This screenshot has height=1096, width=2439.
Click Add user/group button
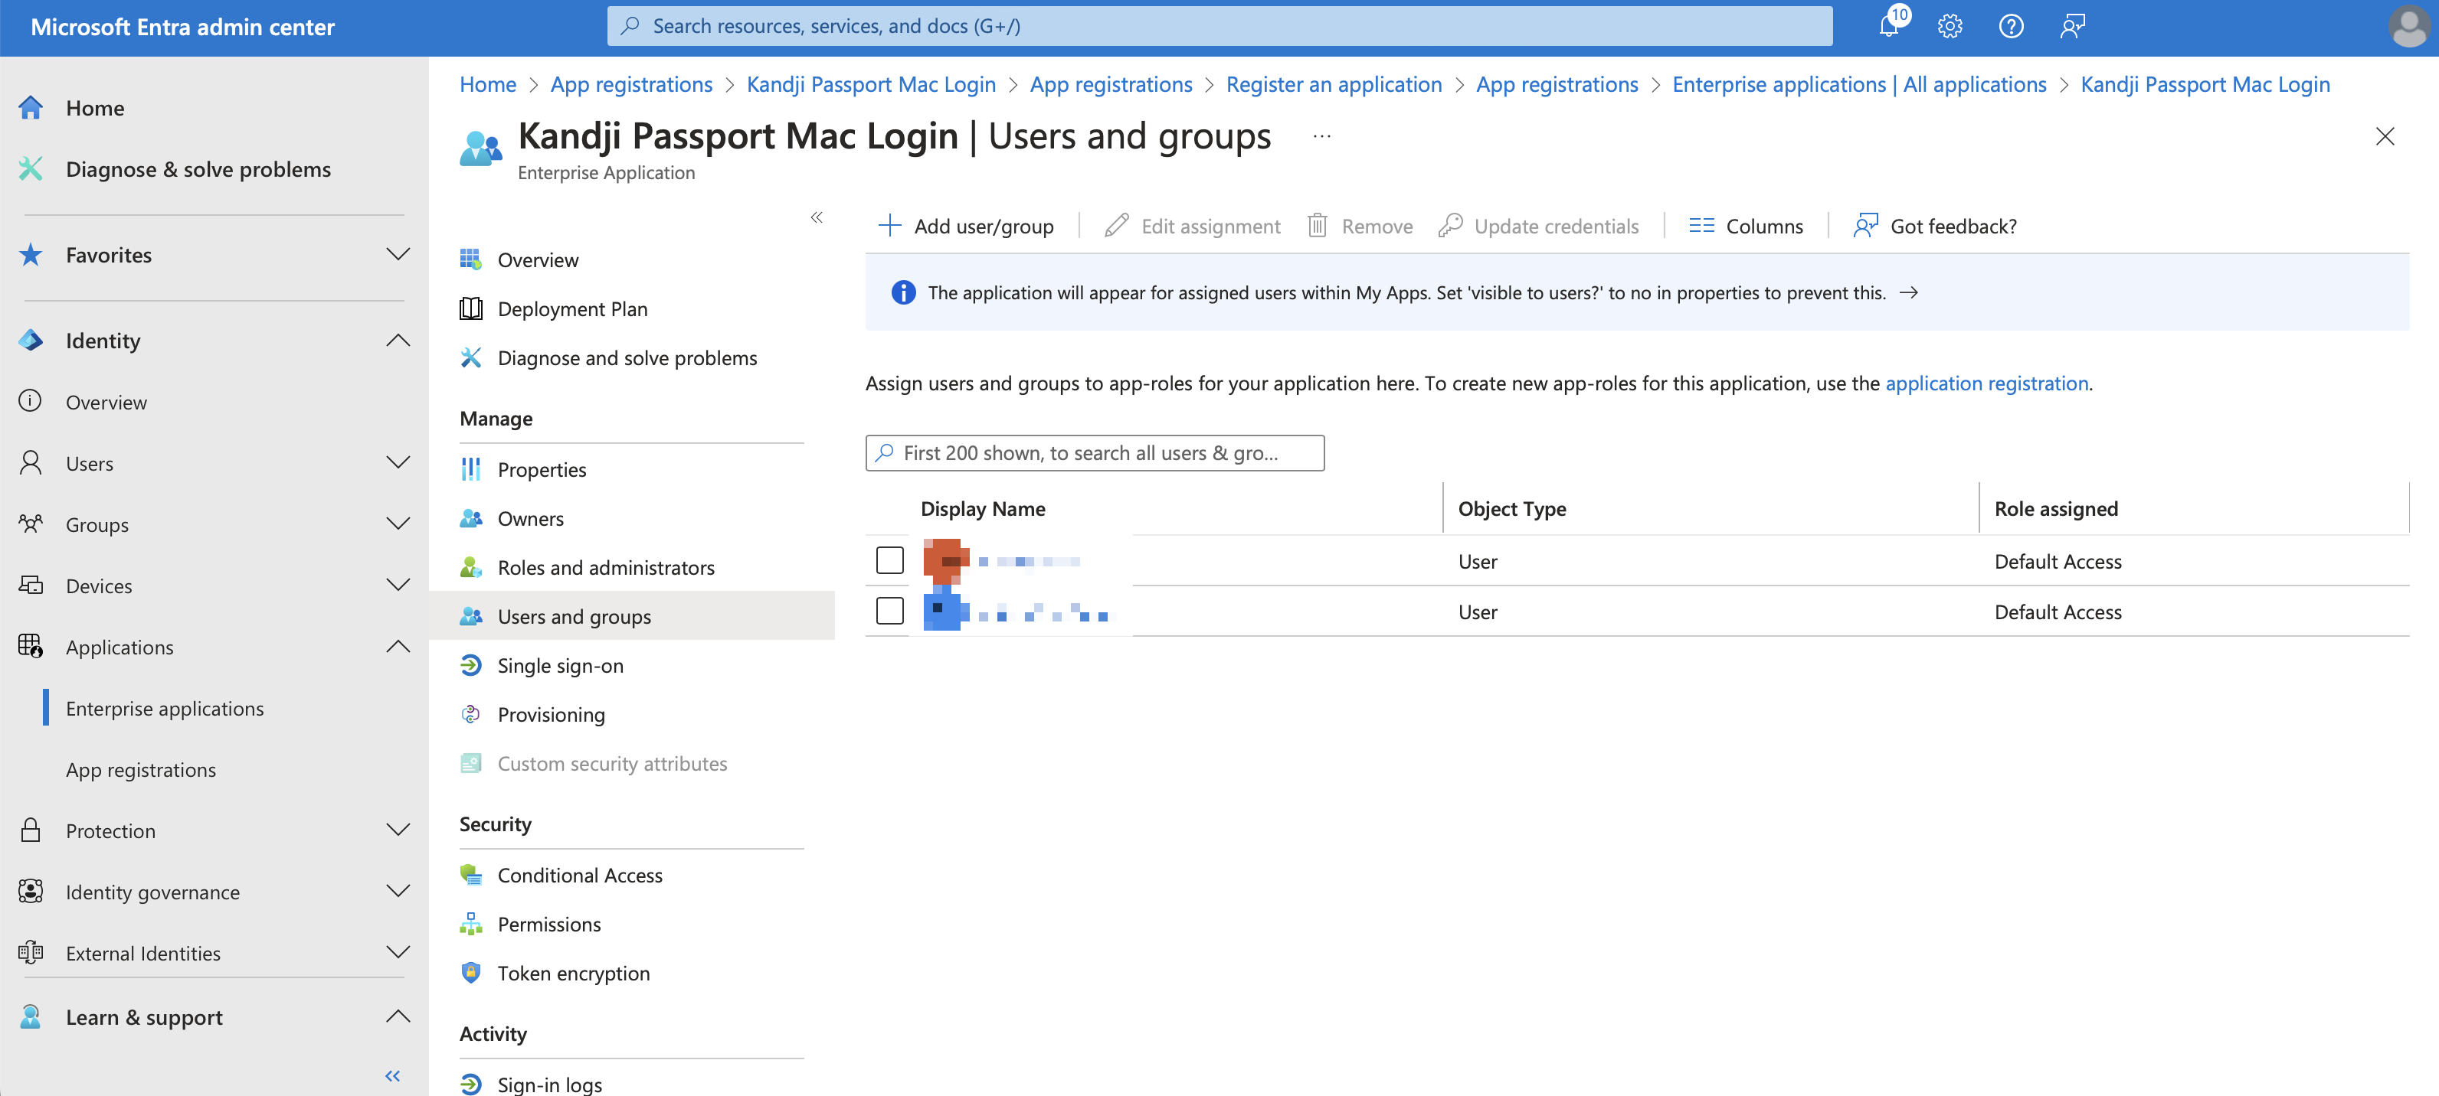[x=966, y=226]
